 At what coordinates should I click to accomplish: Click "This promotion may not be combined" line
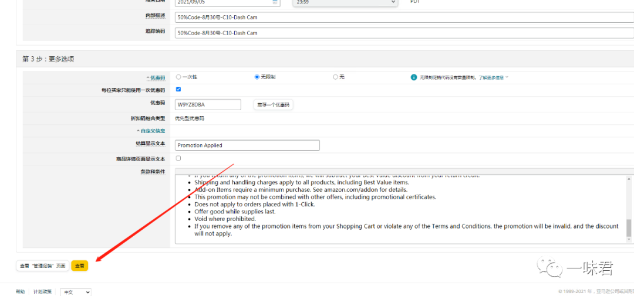[x=315, y=197]
